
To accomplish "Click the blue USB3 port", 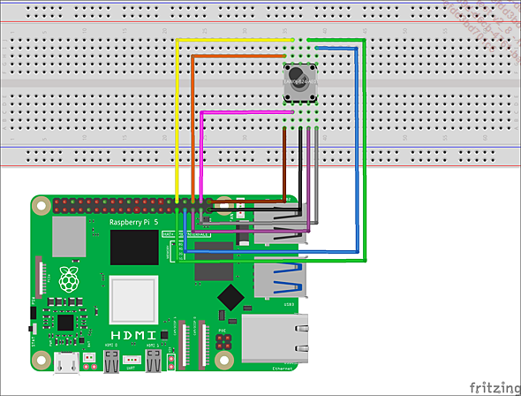I will [x=280, y=278].
